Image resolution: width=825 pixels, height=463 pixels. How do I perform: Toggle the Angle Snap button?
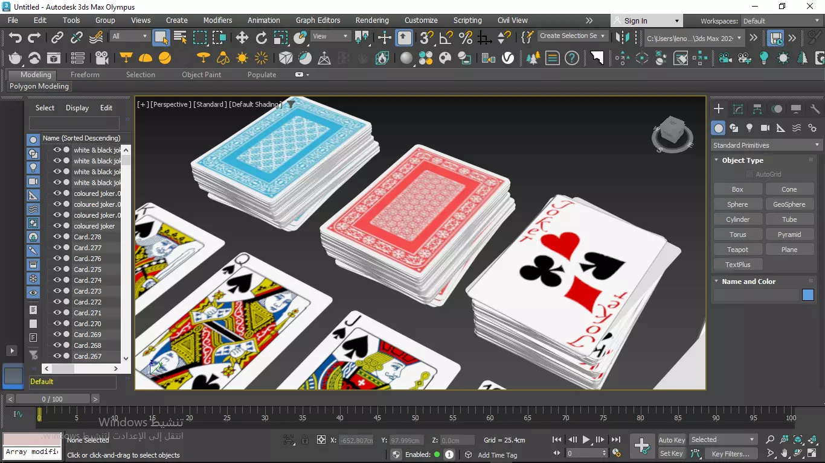tap(446, 38)
